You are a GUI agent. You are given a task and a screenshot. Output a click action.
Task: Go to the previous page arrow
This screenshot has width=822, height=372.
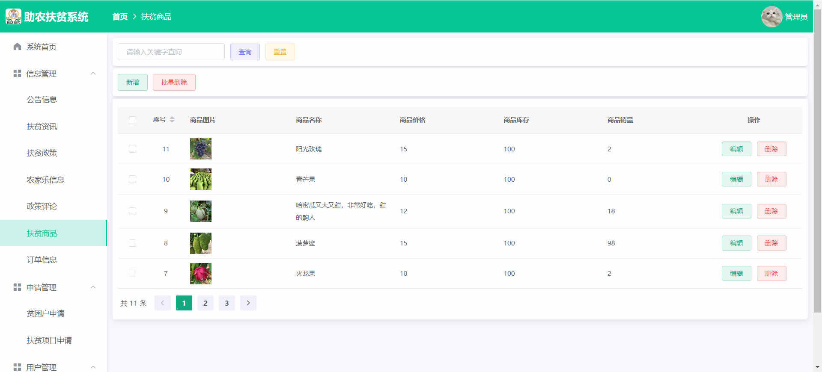pyautogui.click(x=163, y=303)
